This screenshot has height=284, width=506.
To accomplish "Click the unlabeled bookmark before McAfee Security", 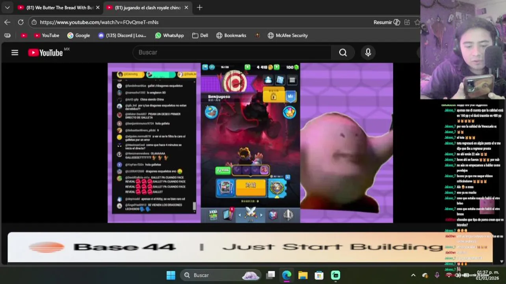I will (257, 35).
